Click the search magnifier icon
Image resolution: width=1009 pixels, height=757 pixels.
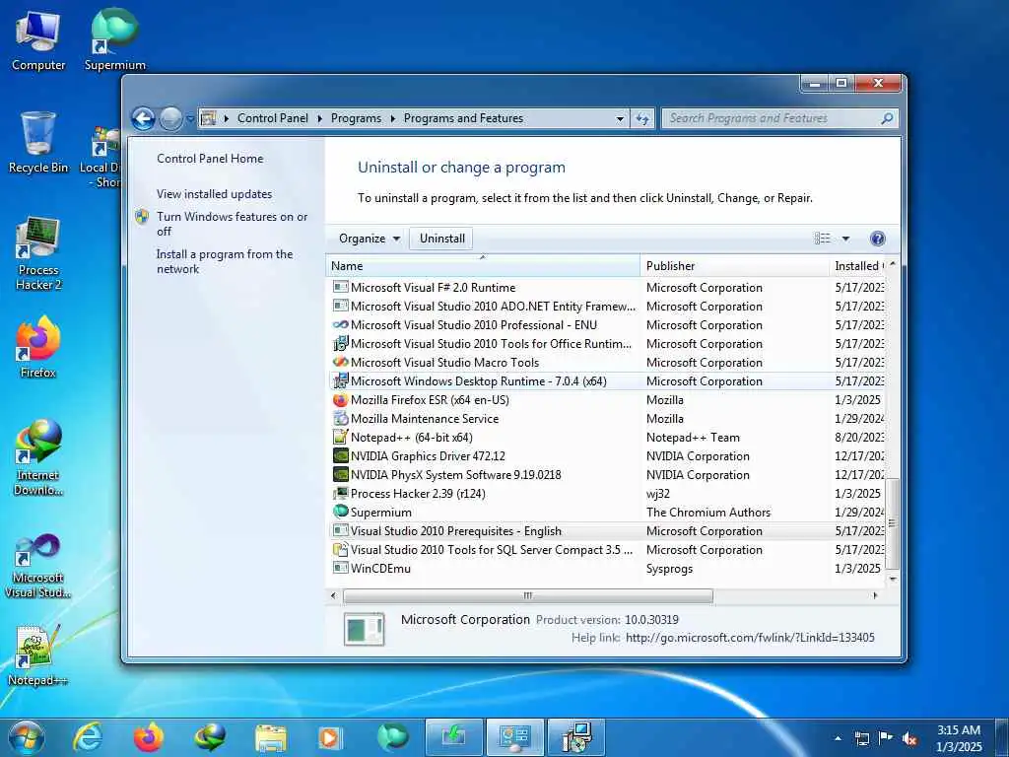(x=887, y=118)
